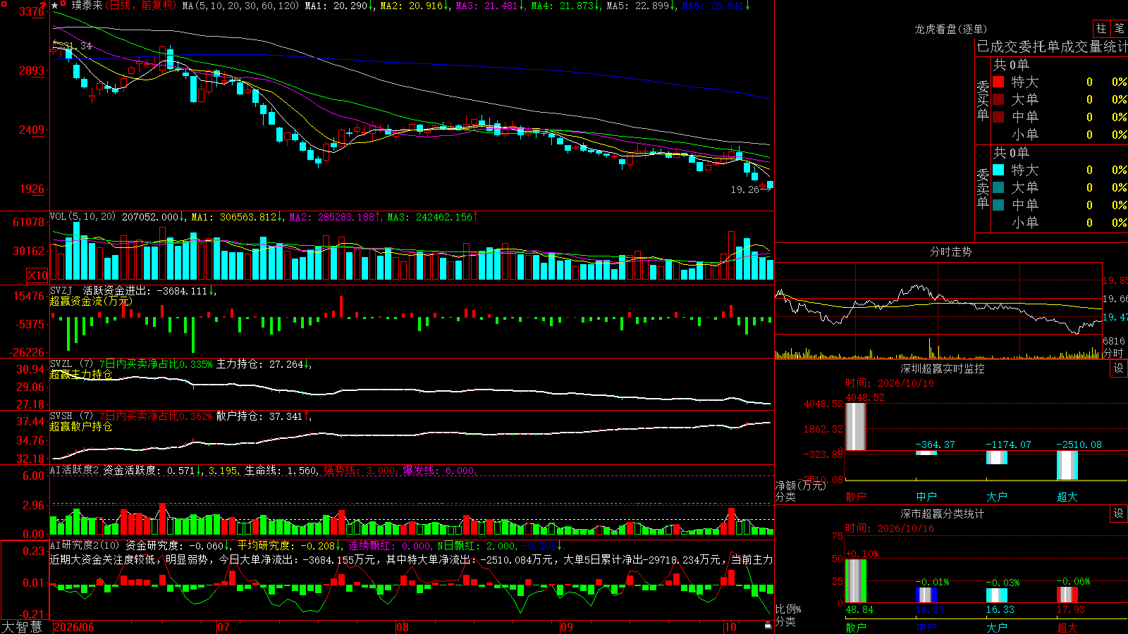Click the 大智慧 logo label
The width and height of the screenshot is (1128, 634).
pyautogui.click(x=22, y=627)
